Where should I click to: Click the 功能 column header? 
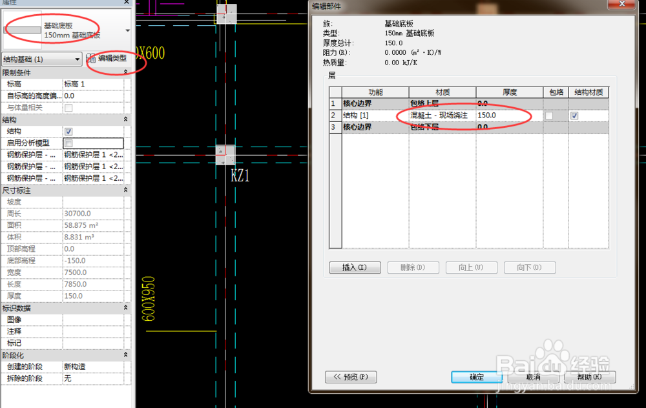[x=375, y=92]
